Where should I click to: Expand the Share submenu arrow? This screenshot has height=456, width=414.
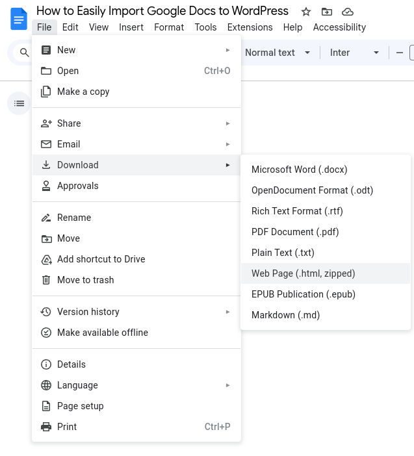pyautogui.click(x=228, y=123)
